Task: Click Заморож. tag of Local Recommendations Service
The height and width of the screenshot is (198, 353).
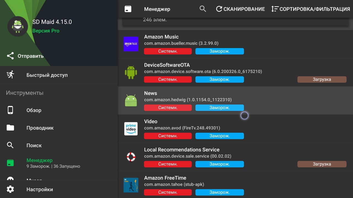Action: (x=220, y=164)
